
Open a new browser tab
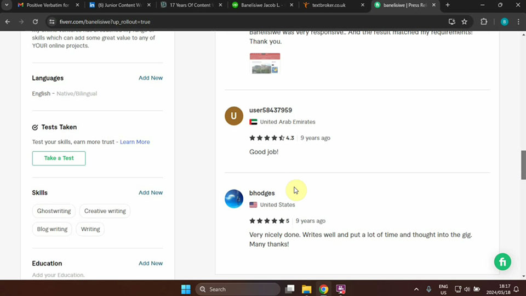448,5
